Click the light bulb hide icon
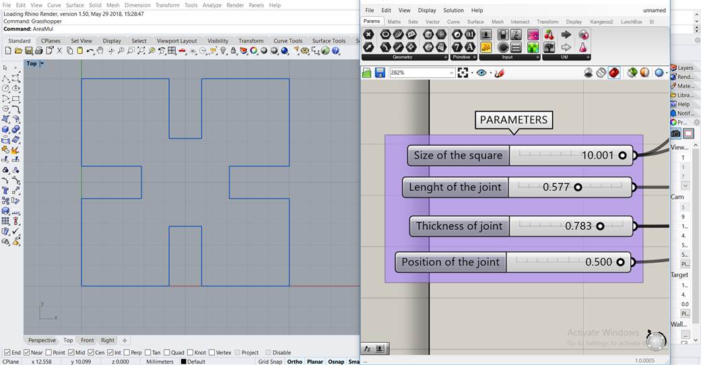Screen dimensions: 701x365 [x=224, y=51]
